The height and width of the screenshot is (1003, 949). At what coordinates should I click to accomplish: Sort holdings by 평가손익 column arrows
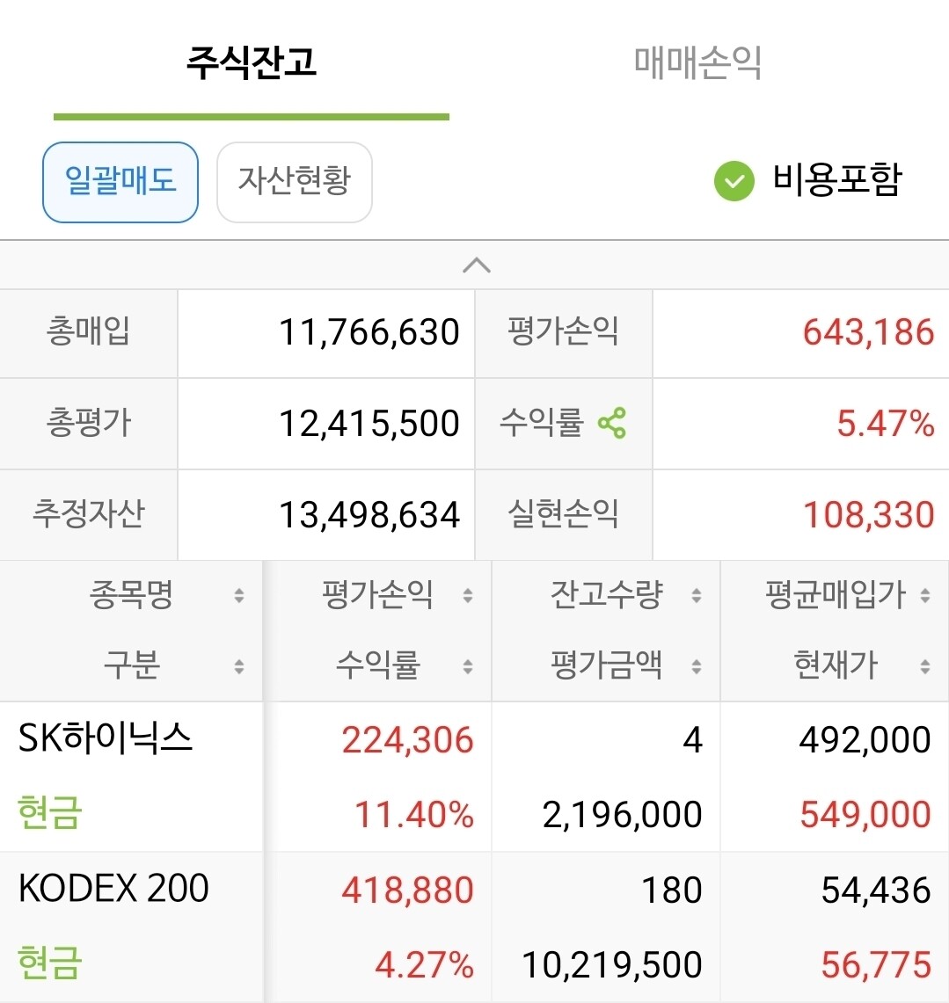point(468,595)
